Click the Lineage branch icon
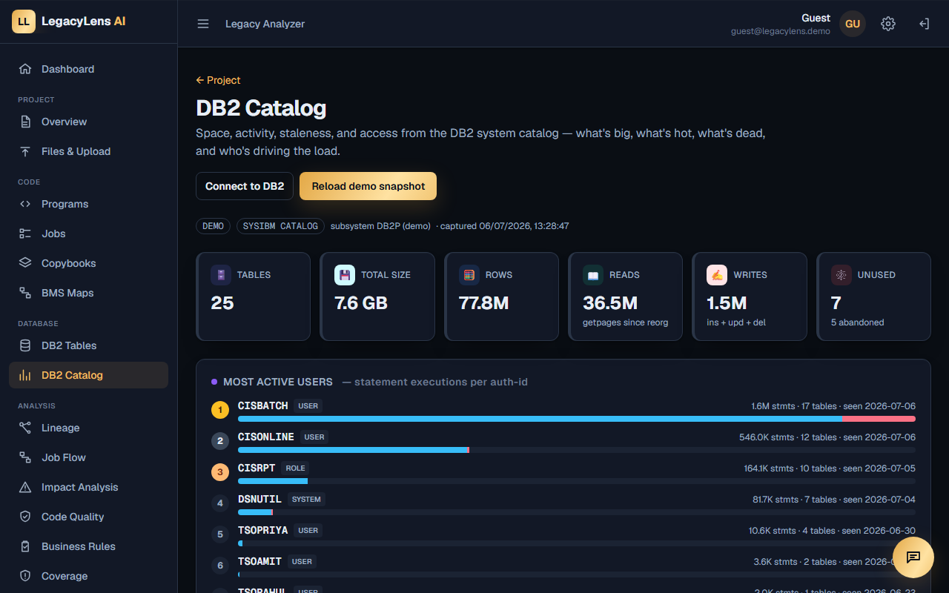949x593 pixels. (25, 428)
